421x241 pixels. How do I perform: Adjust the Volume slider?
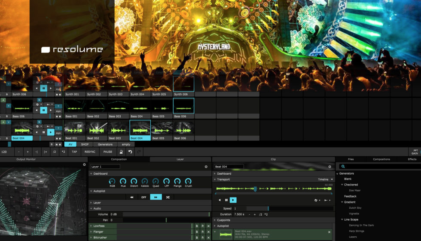click(x=166, y=214)
